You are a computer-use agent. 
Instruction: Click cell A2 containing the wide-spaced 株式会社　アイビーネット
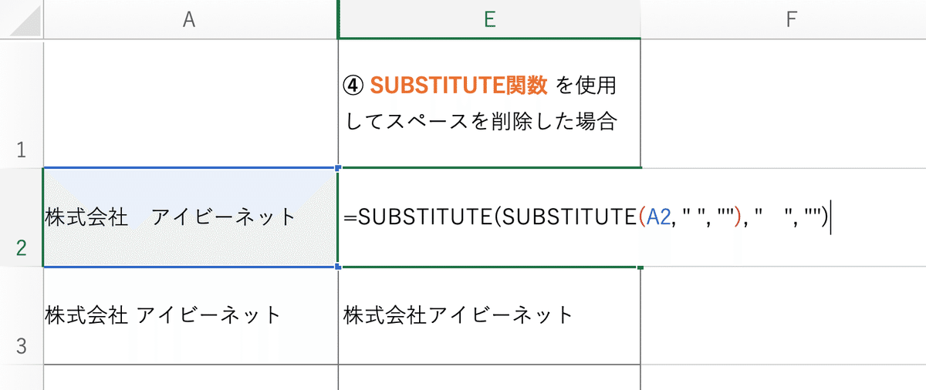coord(191,217)
